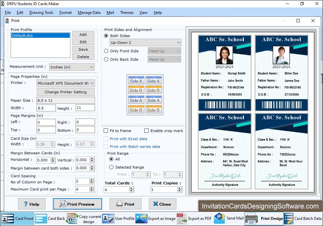Click DRPU app icon in title bar
Screen dimensions: 323x226
pyautogui.click(x=3, y=4)
